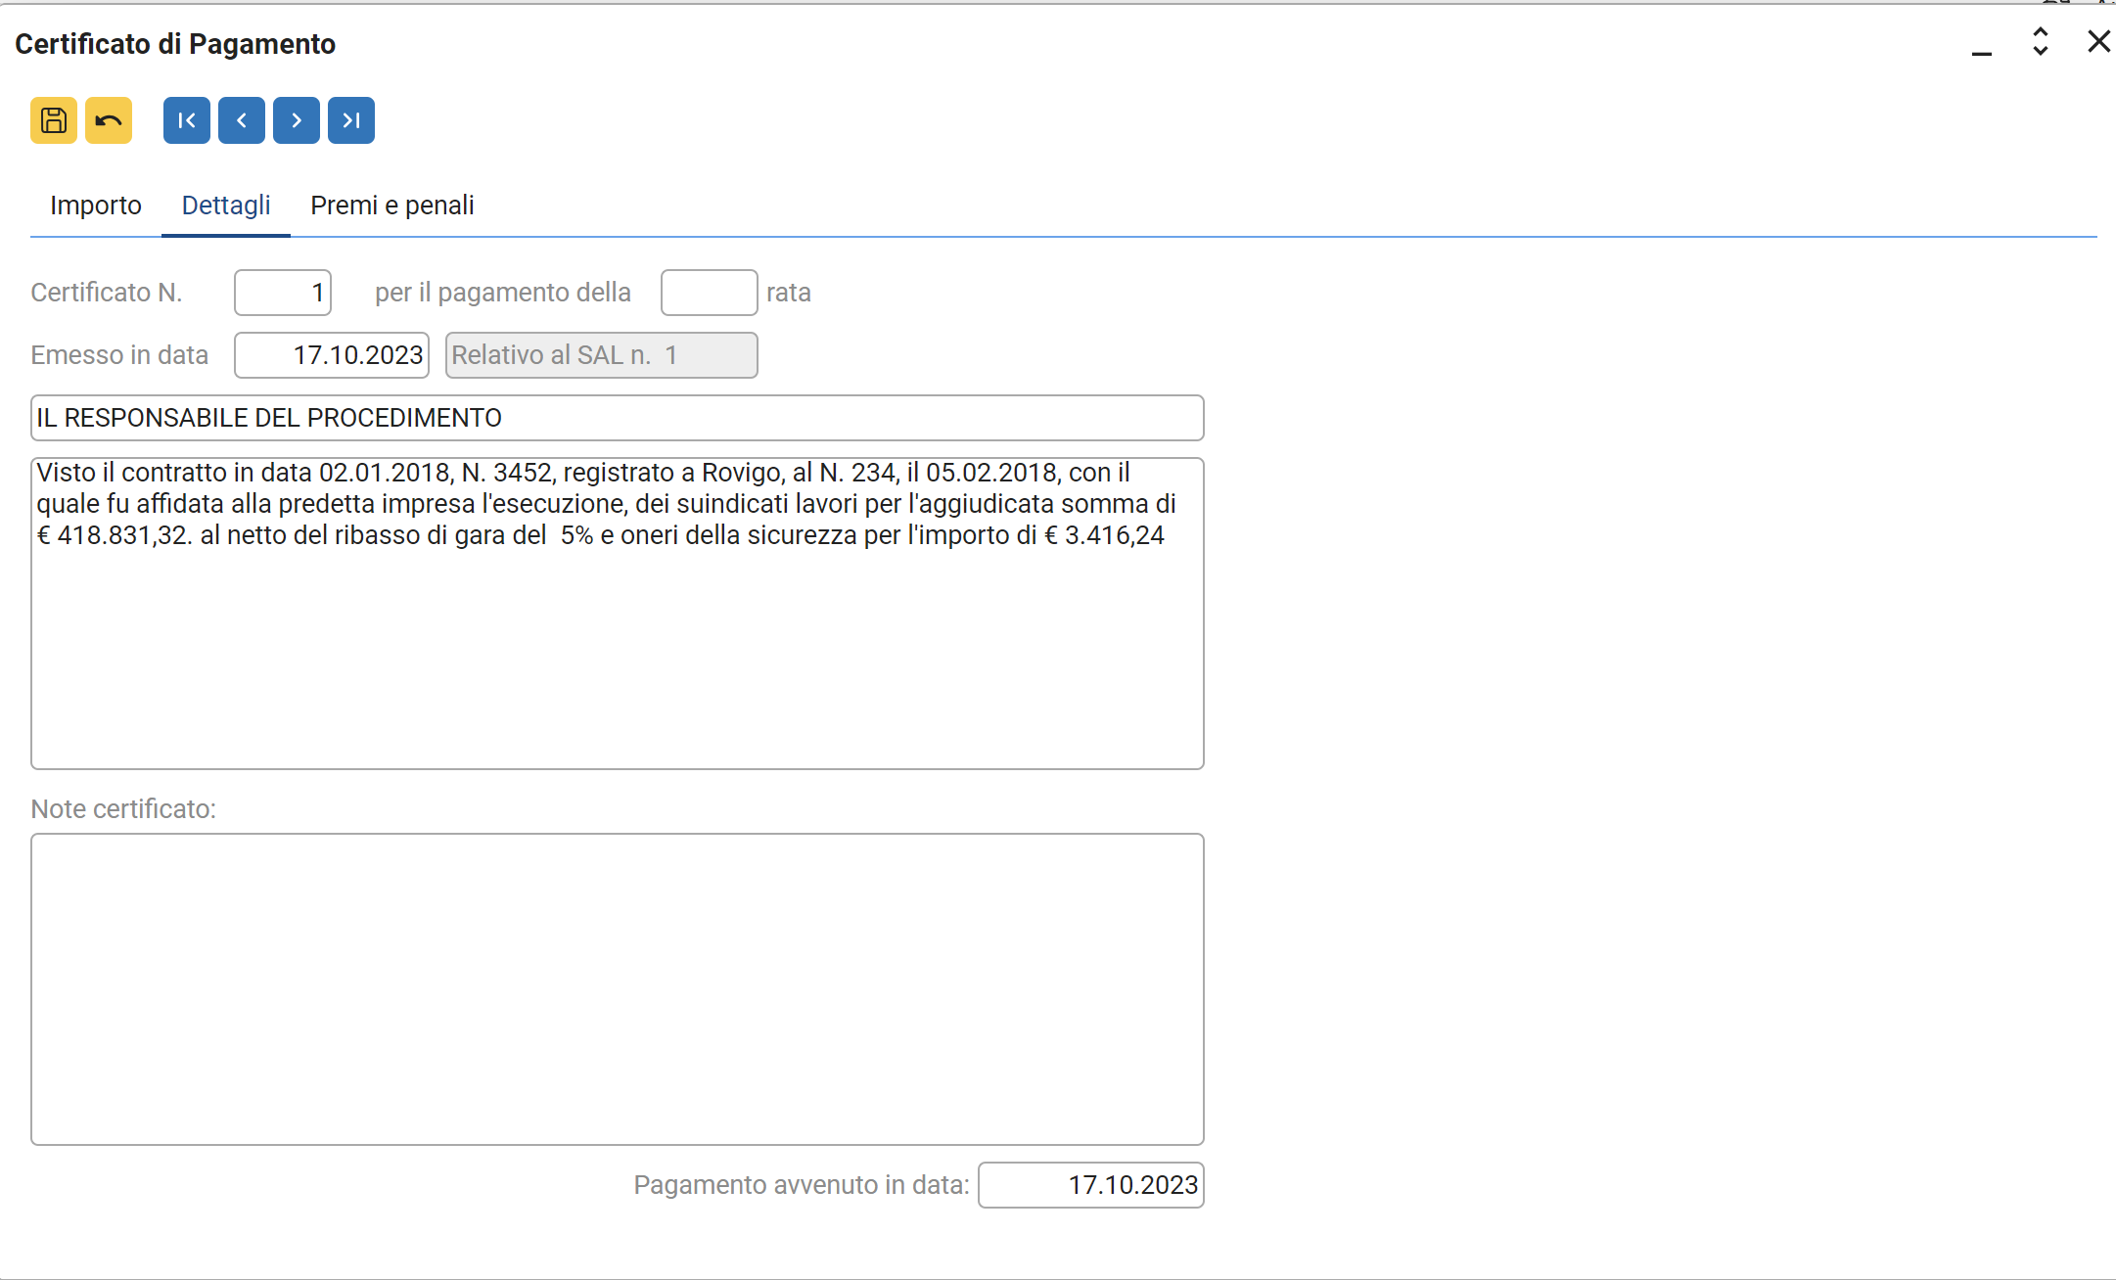Image resolution: width=2116 pixels, height=1280 pixels.
Task: Expand window with up-down arrows icon
Action: (x=2041, y=42)
